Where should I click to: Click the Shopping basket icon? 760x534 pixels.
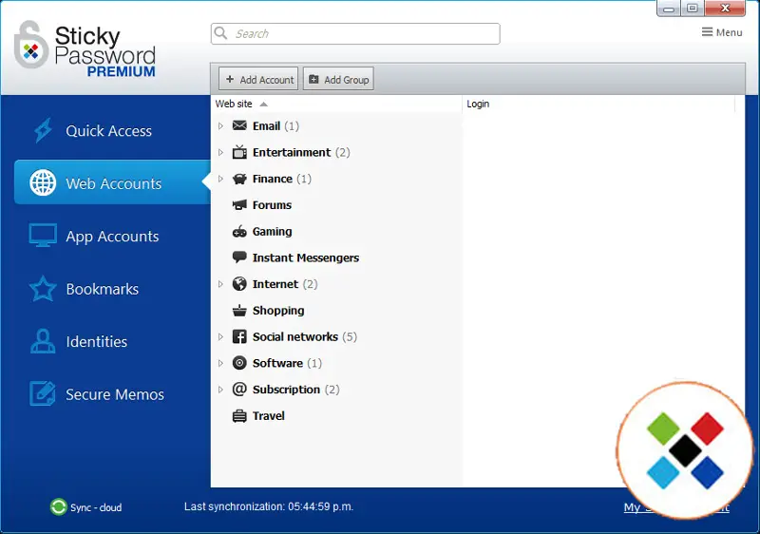click(239, 310)
